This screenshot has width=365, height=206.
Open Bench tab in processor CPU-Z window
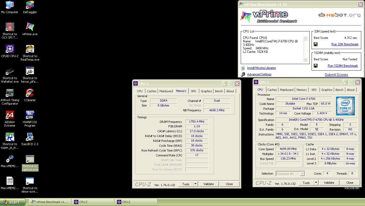point(339,90)
